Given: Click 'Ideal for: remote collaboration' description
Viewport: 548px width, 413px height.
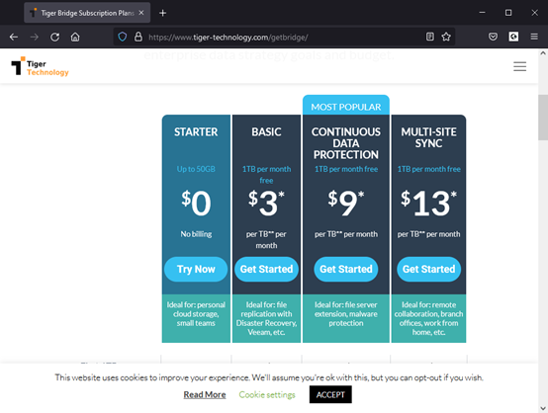Looking at the screenshot, I should point(429,318).
